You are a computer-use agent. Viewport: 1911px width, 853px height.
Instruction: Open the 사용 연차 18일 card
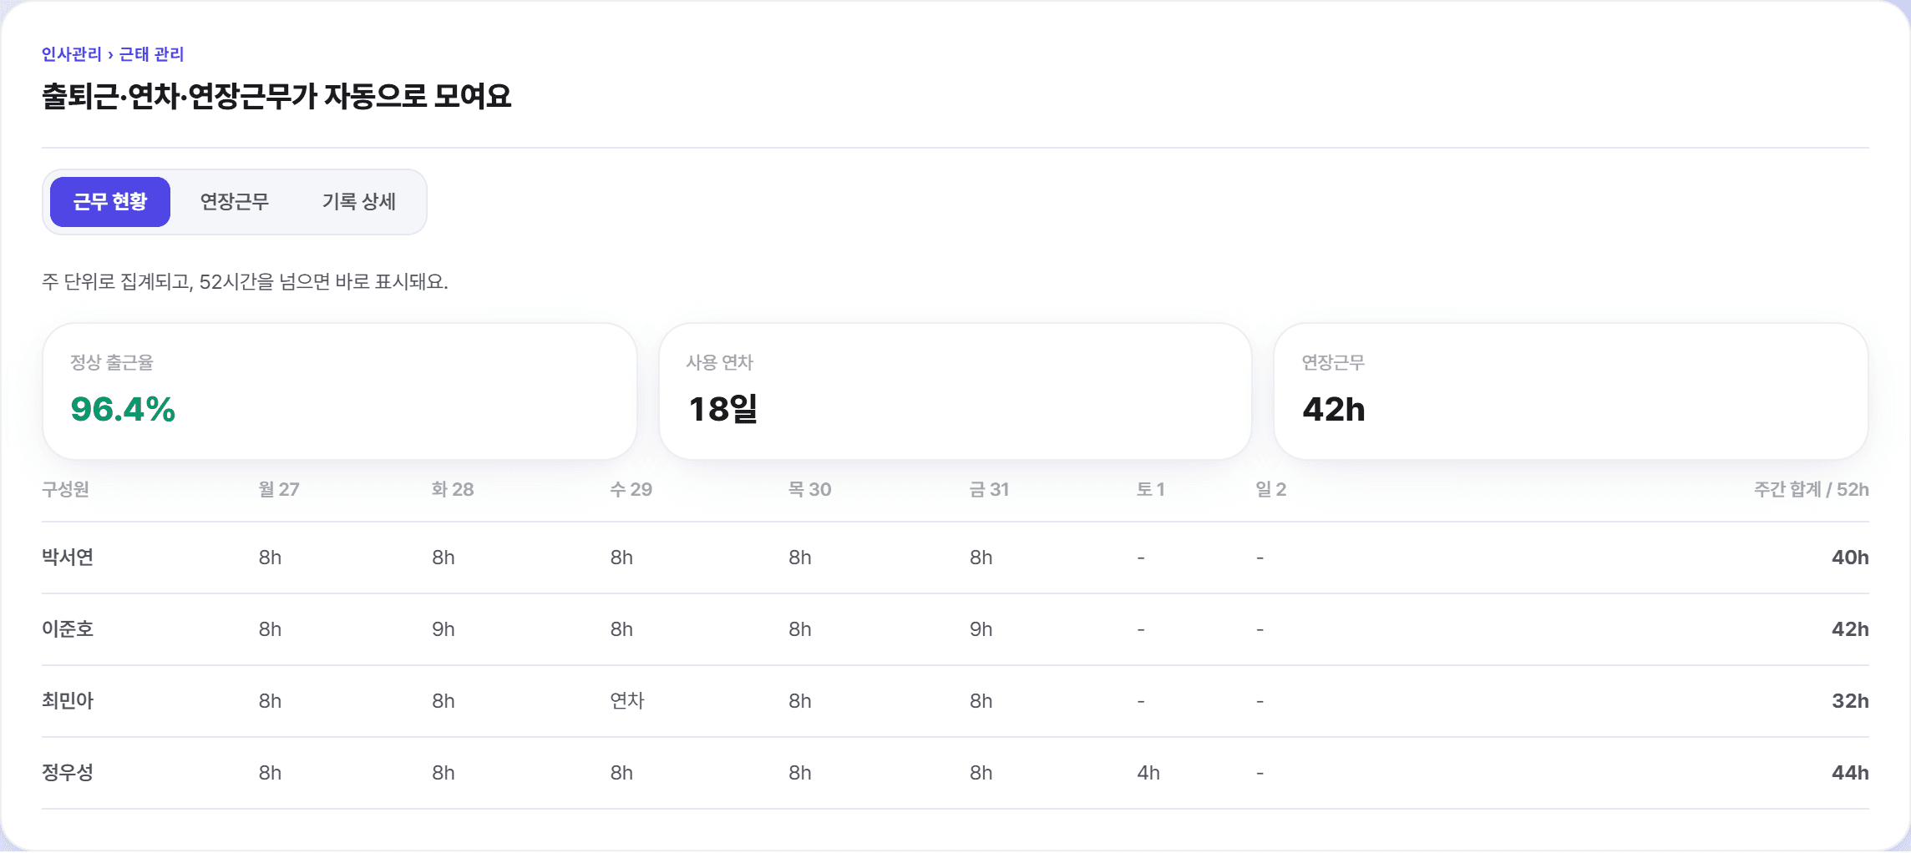(x=955, y=391)
